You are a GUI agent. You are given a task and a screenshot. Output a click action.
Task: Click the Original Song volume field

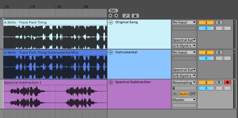[x=206, y=28]
